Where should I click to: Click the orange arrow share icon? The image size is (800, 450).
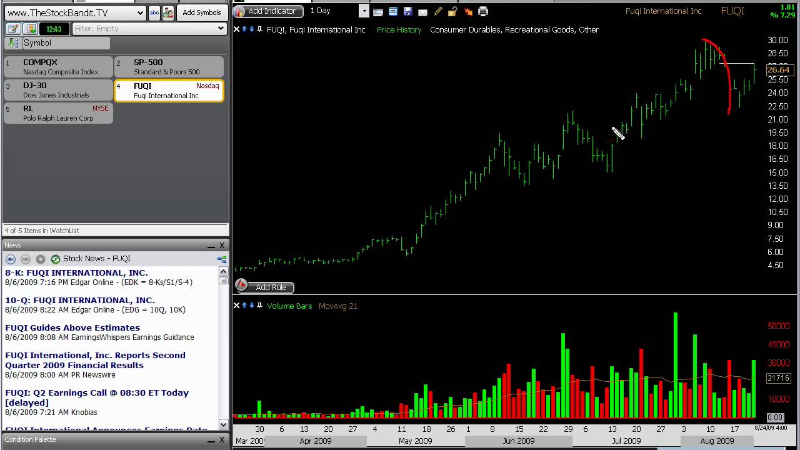[x=468, y=11]
